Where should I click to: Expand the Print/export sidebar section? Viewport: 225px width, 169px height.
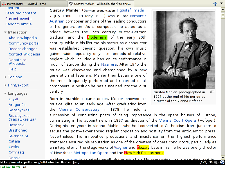tap(5, 85)
